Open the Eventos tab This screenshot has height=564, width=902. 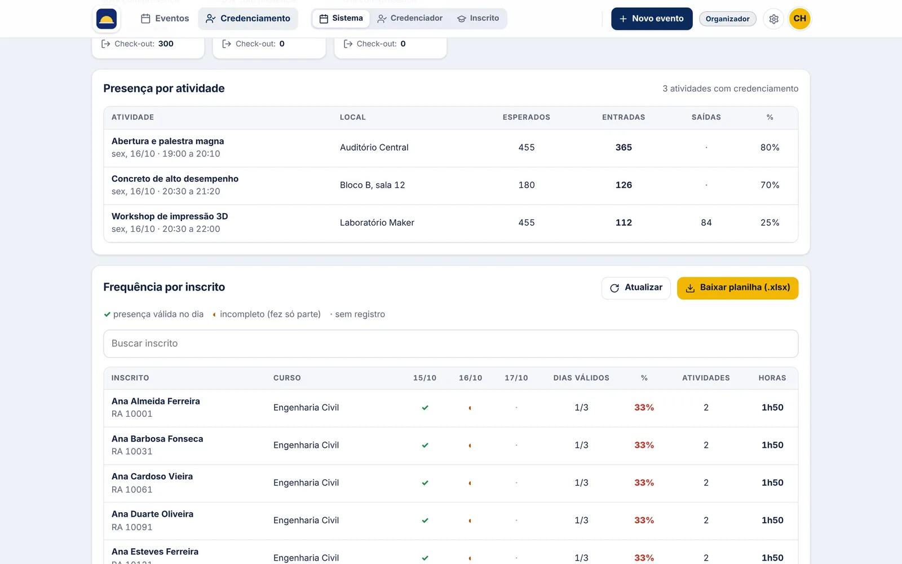(165, 19)
